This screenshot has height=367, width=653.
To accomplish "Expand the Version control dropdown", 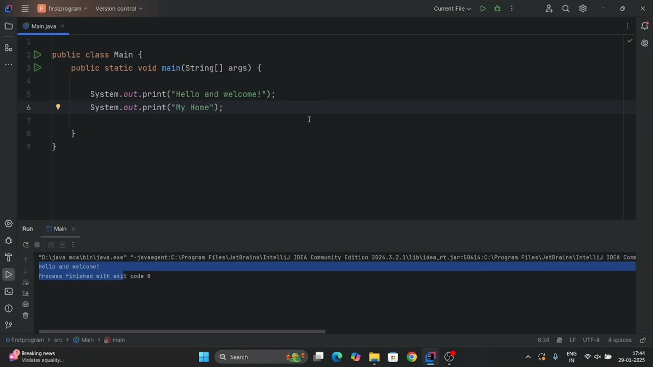I will [119, 9].
